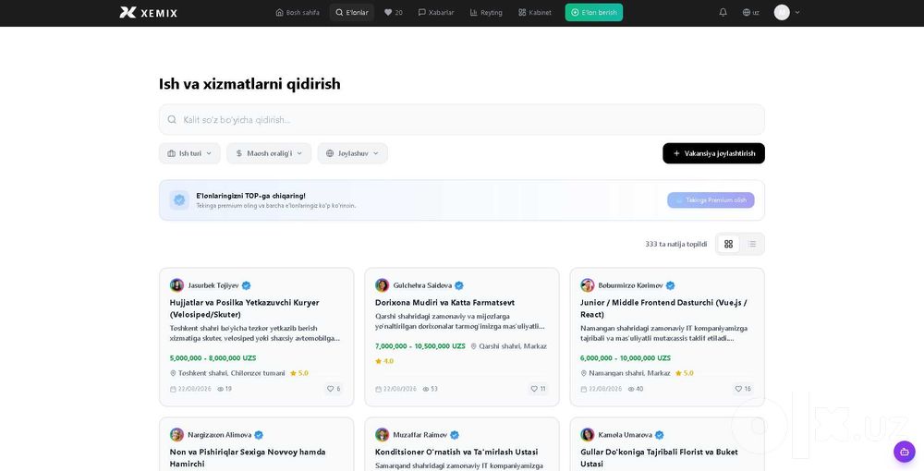Click Gulchehra Saidova author name
Screen dimensions: 924x471
(x=422, y=285)
